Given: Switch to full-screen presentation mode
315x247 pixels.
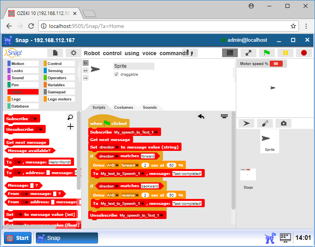Looking at the screenshot, I should click(x=248, y=53).
